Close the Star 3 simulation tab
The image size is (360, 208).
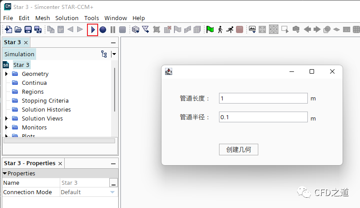[26, 42]
